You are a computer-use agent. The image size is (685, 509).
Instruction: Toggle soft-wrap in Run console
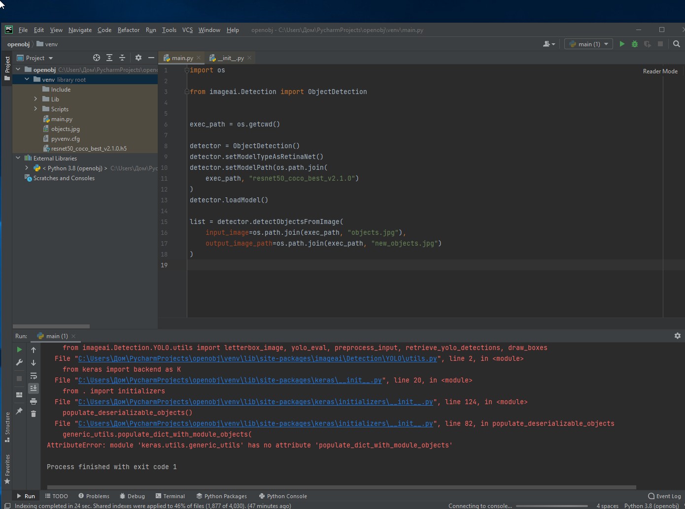[34, 376]
